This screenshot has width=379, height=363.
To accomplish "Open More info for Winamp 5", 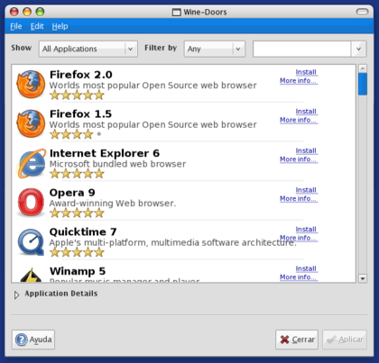I will 299,277.
